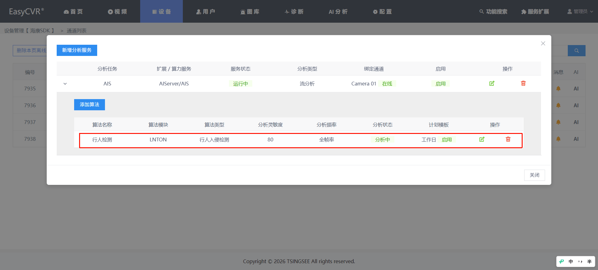Edit the AIS analysis service row
The width and height of the screenshot is (598, 270).
(x=492, y=83)
